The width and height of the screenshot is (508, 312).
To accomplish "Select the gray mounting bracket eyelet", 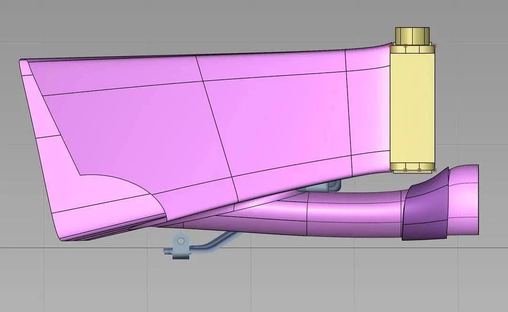I will (181, 242).
